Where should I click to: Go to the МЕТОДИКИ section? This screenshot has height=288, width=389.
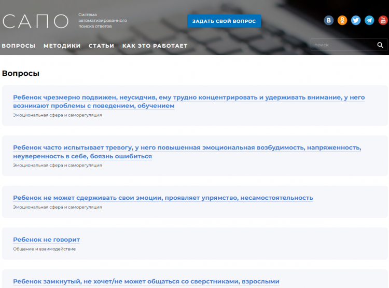tap(62, 46)
